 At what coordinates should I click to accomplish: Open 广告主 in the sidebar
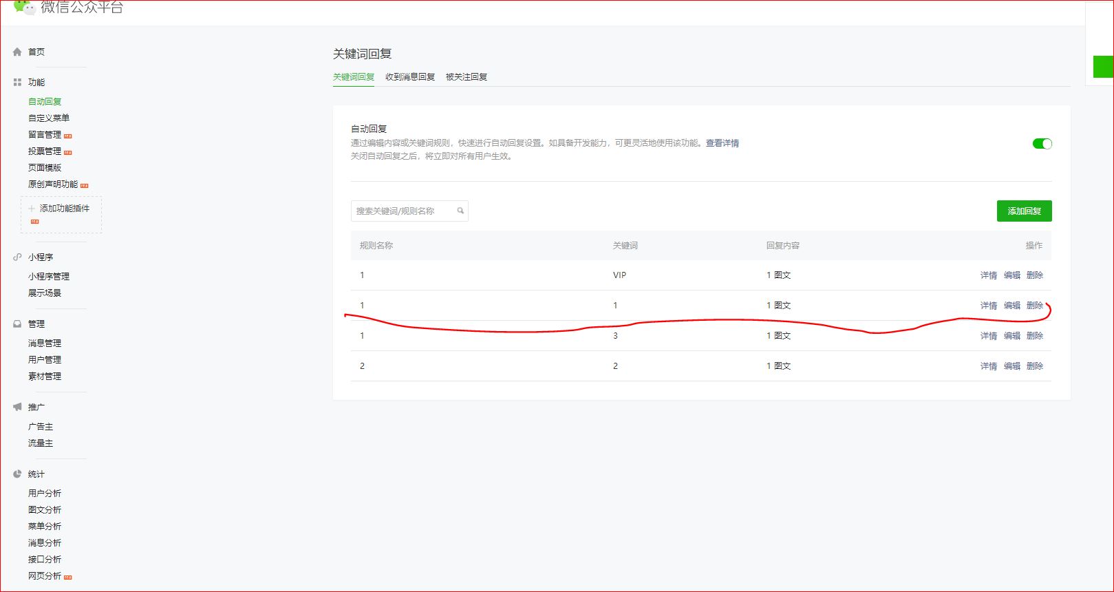41,427
